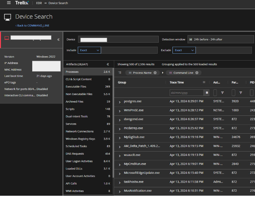Collapse the Artifacts panel
255x197 pixels.
(108, 64)
